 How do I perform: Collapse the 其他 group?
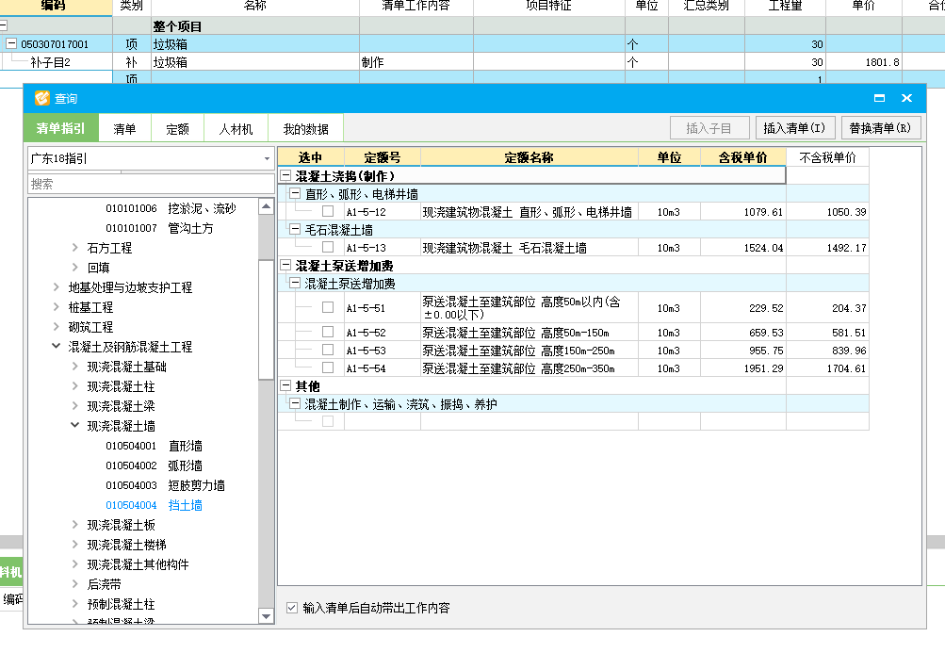285,385
